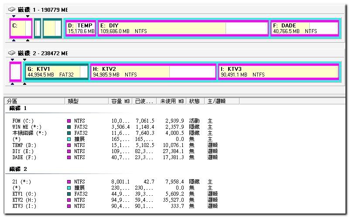Screen dimensions: 349x217
Task: Click the cyan 擴展 swatch under 本機磁碟 row
Action: click(69, 139)
